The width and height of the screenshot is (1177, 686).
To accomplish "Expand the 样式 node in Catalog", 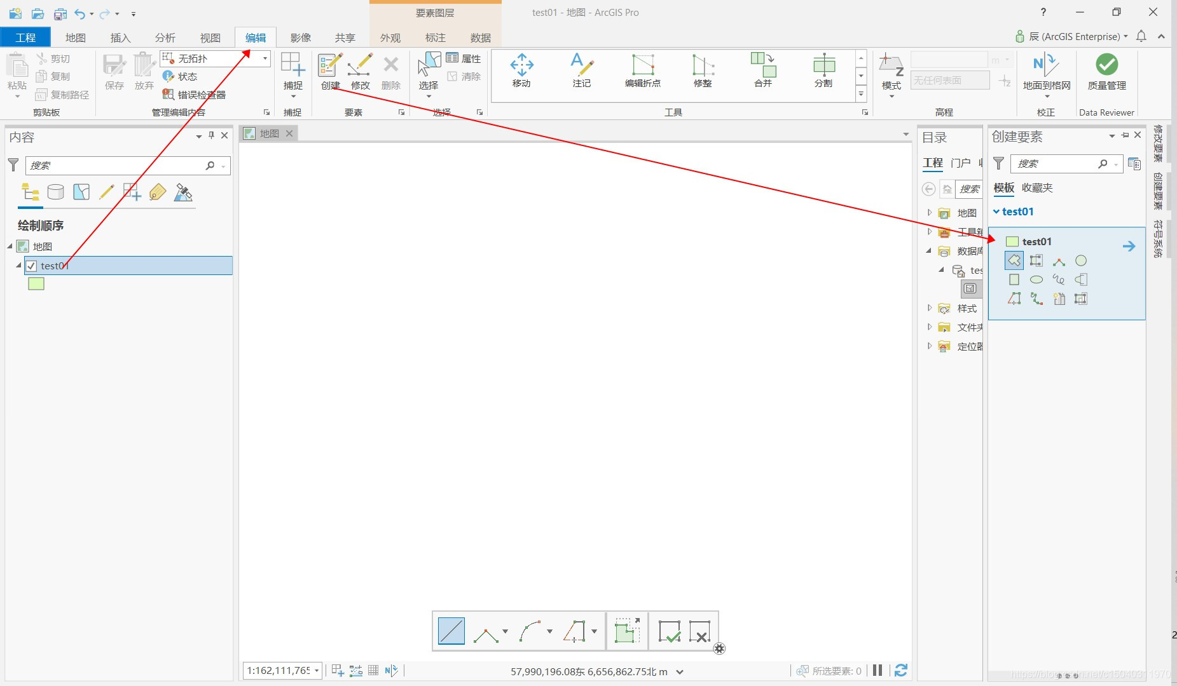I will tap(930, 308).
